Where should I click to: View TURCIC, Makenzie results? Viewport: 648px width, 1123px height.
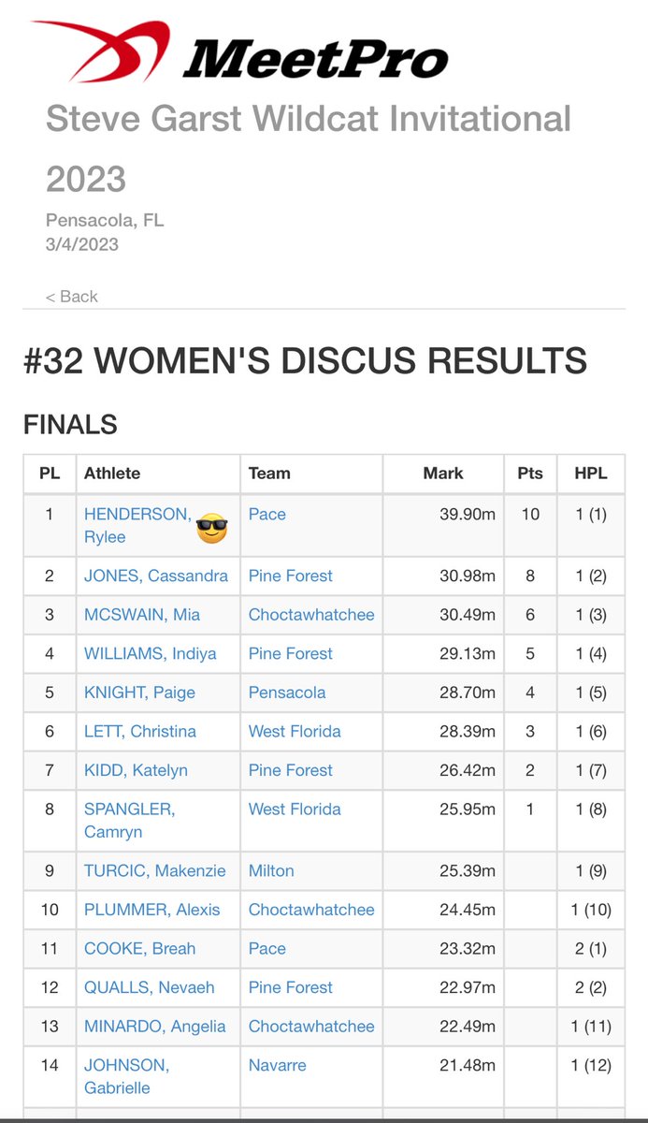155,870
